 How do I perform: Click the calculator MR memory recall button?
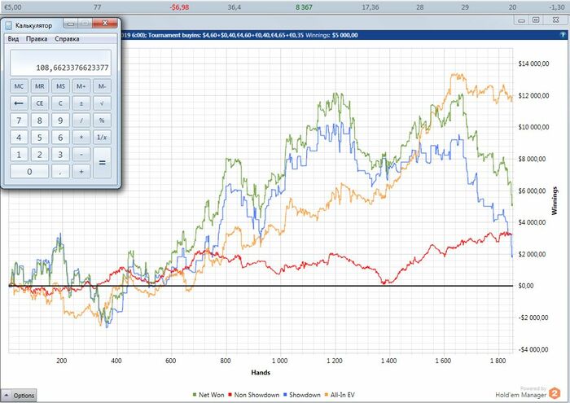(40, 86)
